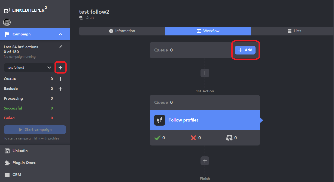Click the blue Add button in Queue
Viewport: 334px width, 182px height.
[x=245, y=50]
